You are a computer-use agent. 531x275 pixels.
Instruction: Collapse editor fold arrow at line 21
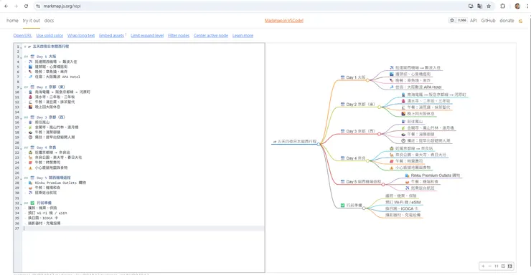(x=21, y=148)
